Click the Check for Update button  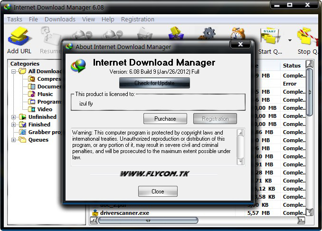(x=154, y=83)
